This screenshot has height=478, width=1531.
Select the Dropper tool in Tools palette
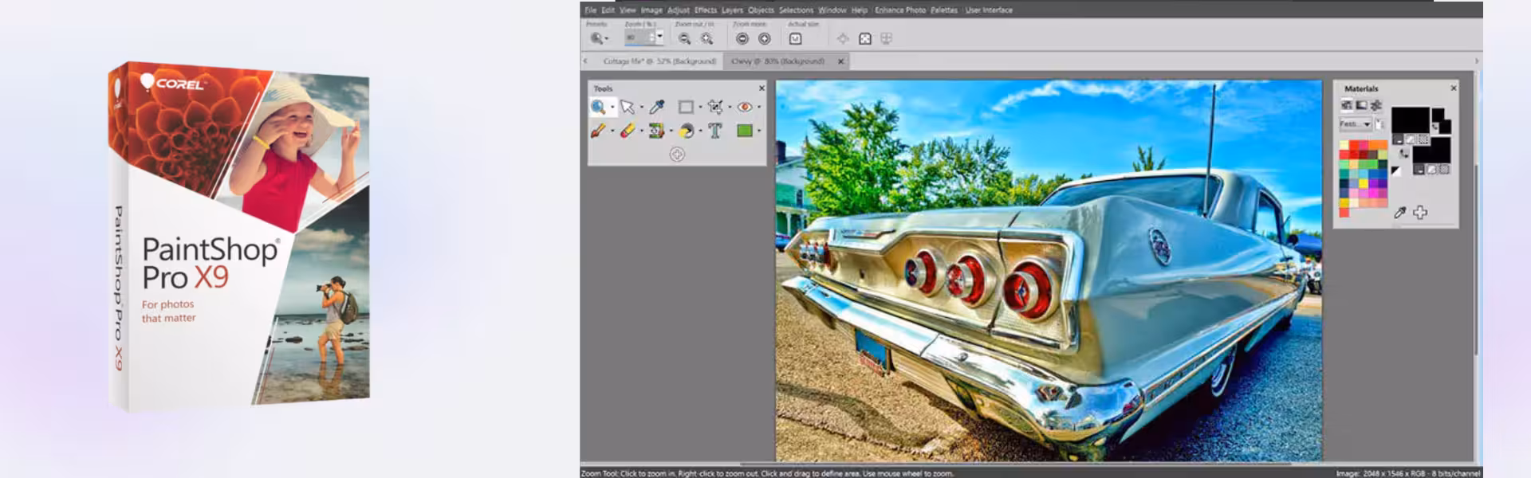pos(657,107)
